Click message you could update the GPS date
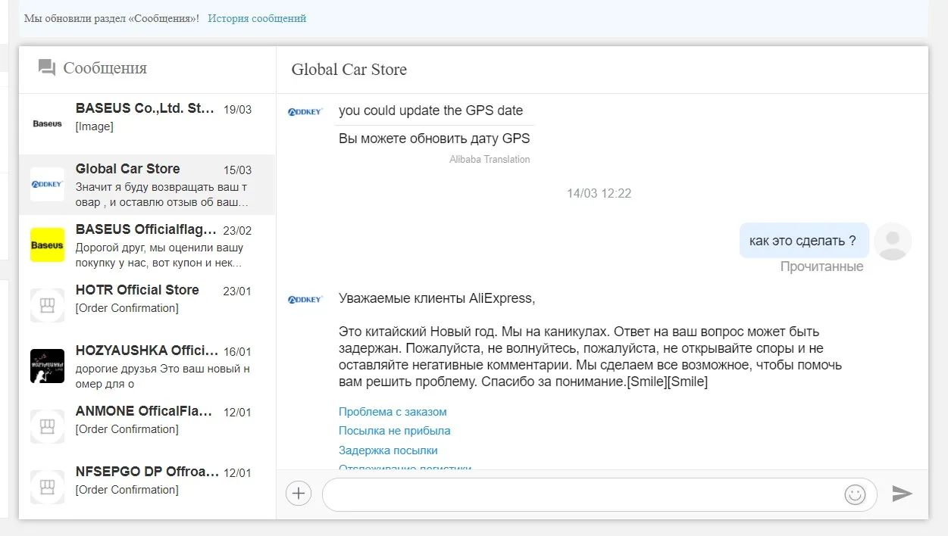The image size is (948, 536). click(430, 111)
